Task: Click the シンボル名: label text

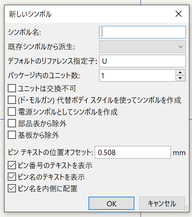Action: point(24,33)
